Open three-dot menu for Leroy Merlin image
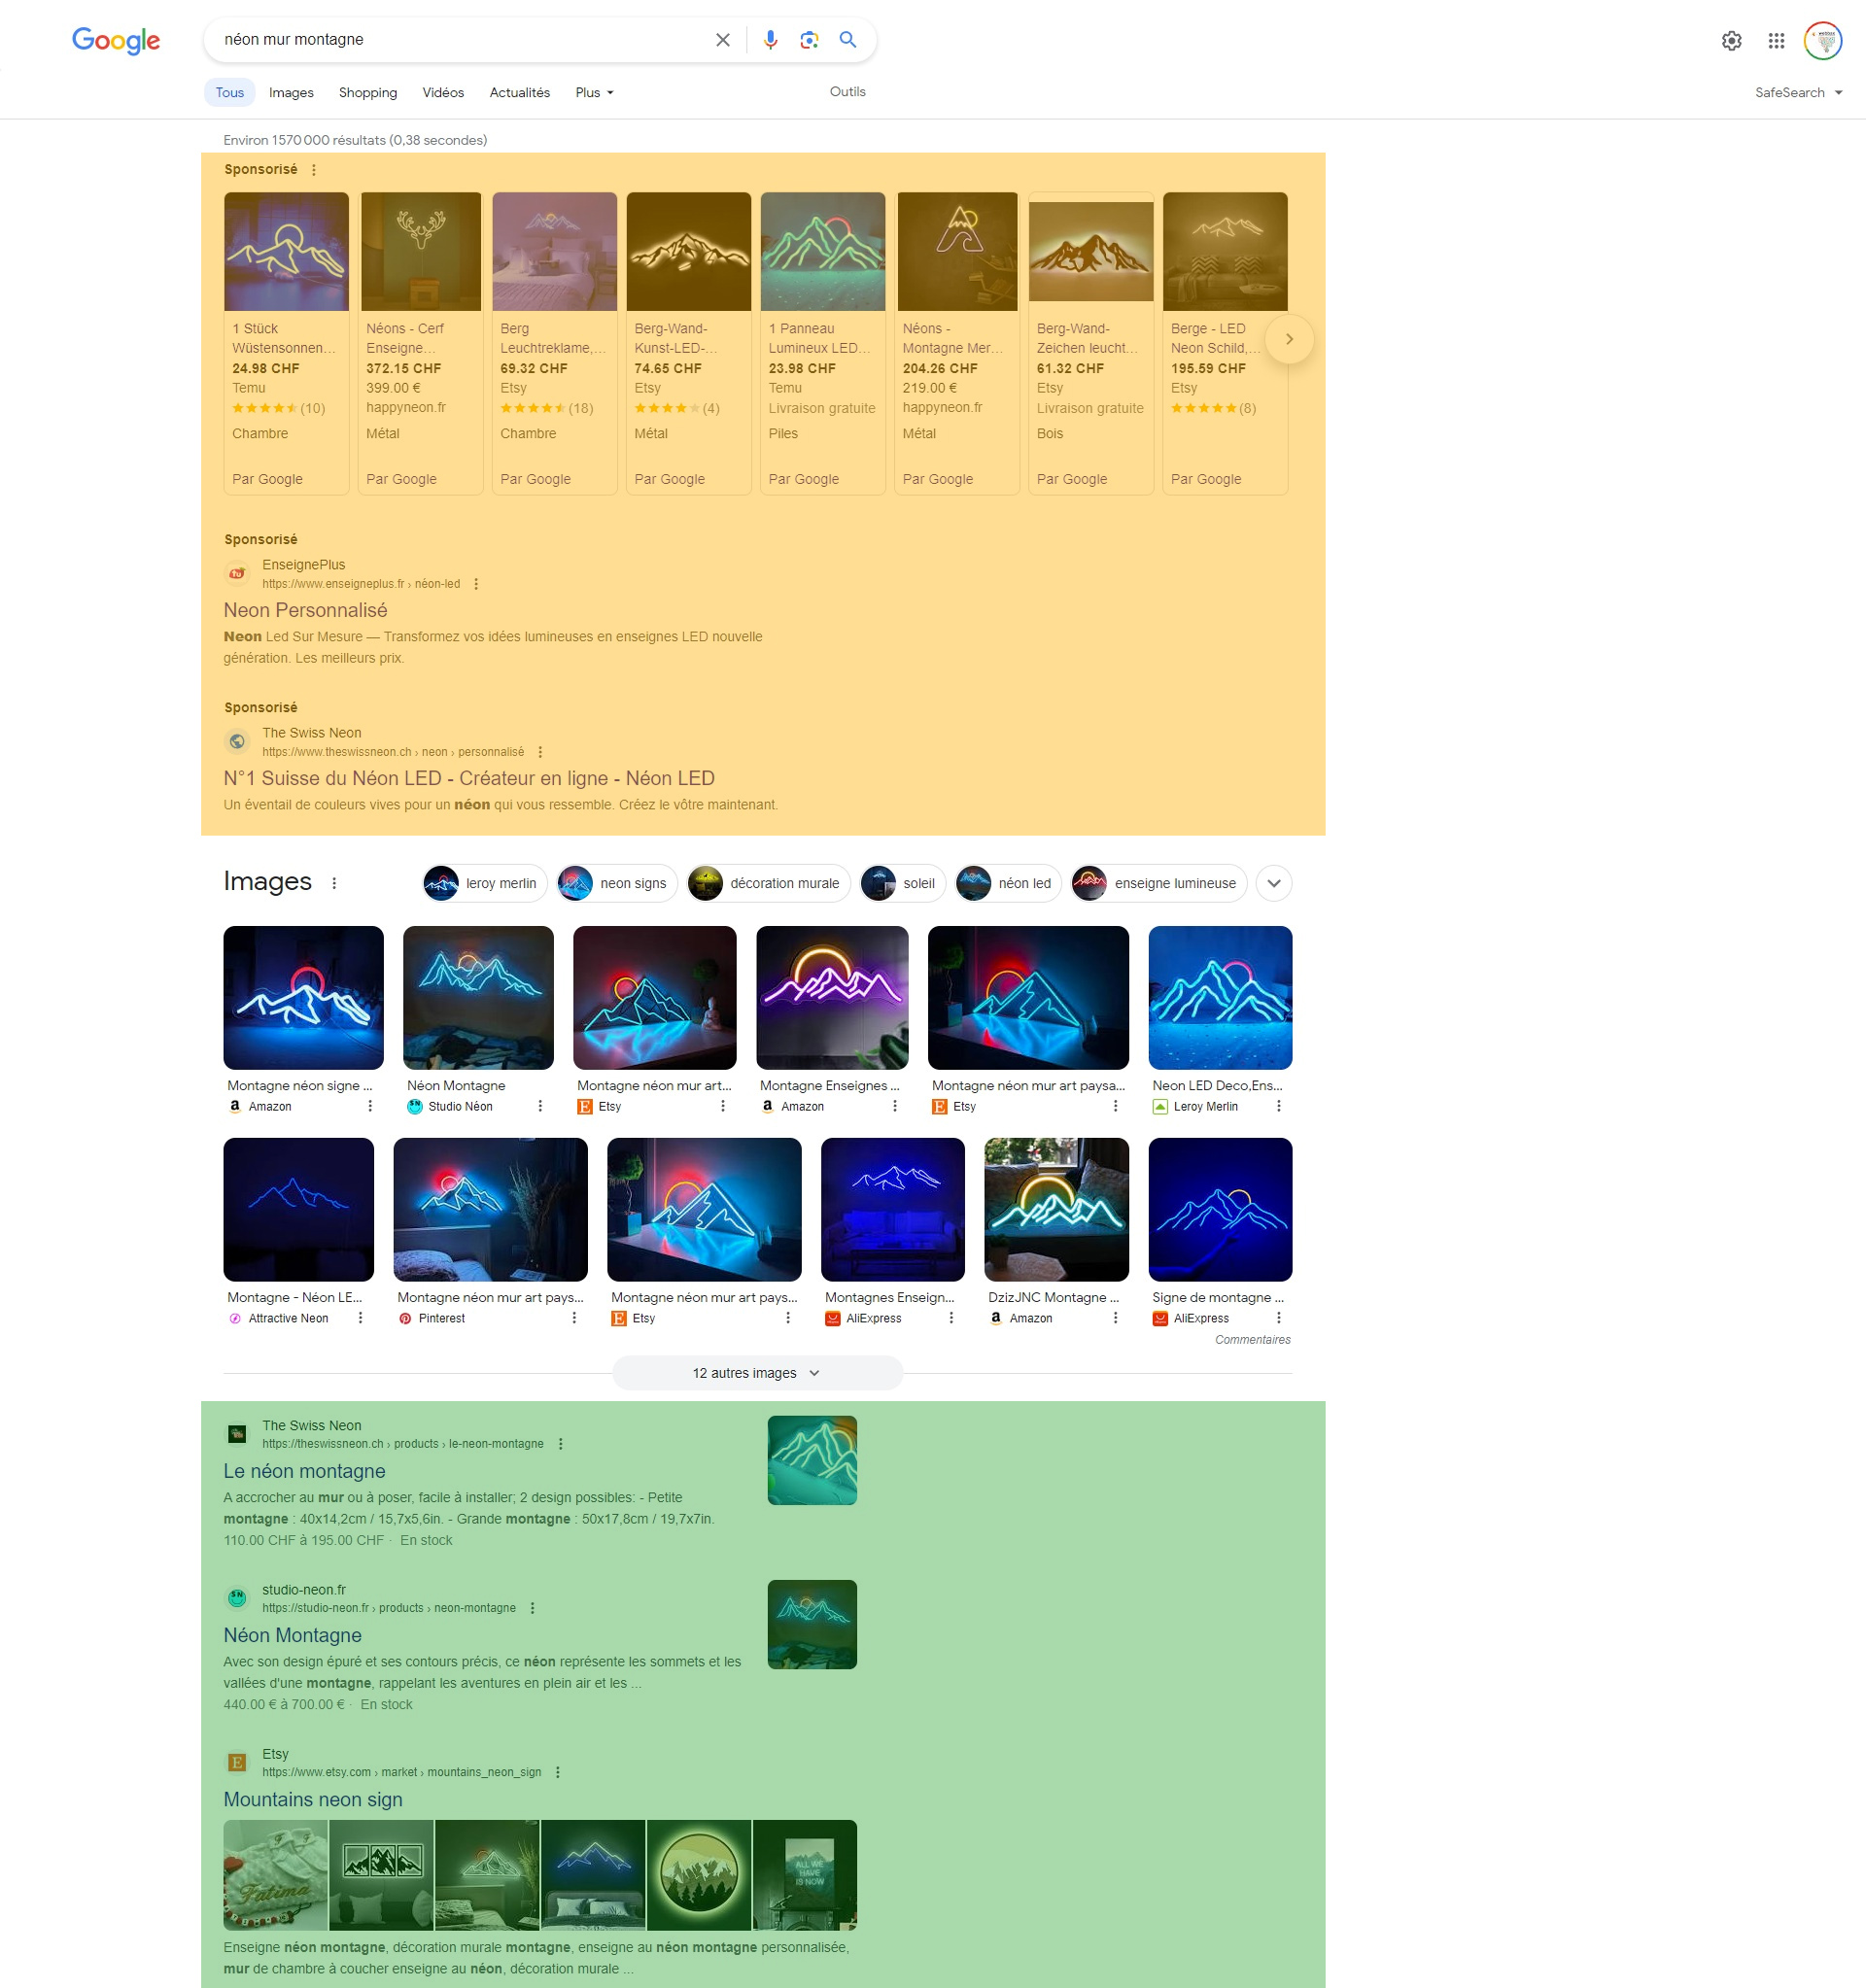The width and height of the screenshot is (1866, 1988). point(1278,1106)
